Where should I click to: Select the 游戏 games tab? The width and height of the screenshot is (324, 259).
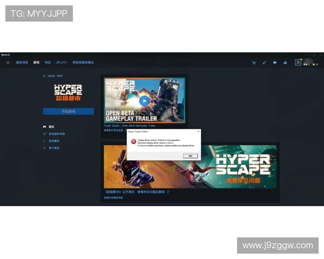point(36,63)
